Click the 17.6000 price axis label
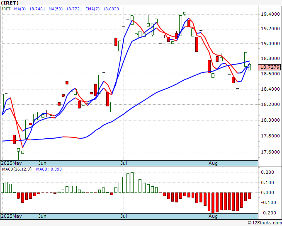Screen dimensions: 282x226 (270, 152)
